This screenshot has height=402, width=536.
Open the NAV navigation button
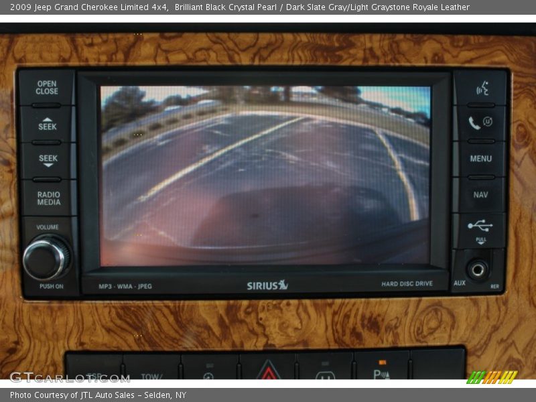point(481,195)
